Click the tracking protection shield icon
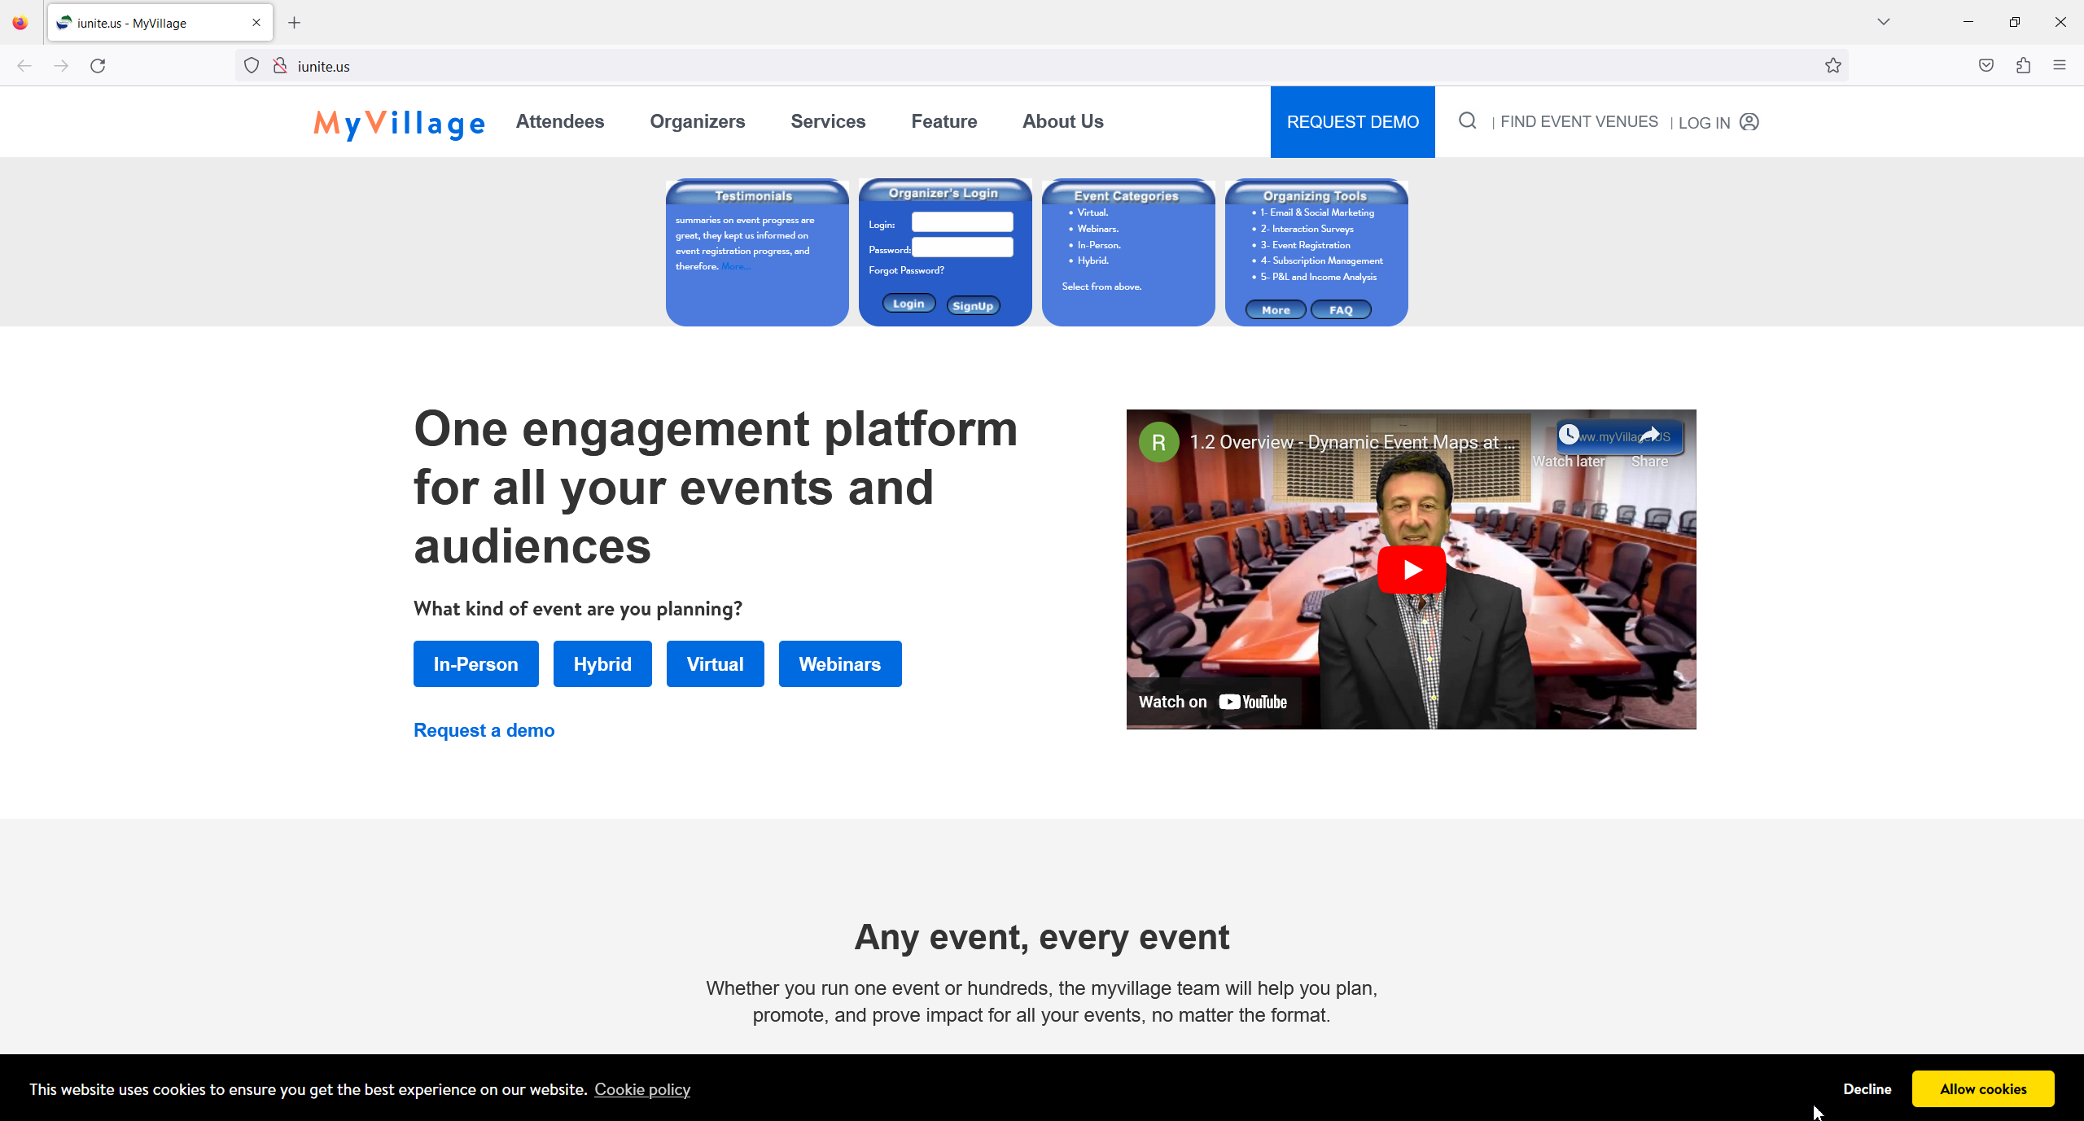Viewport: 2084px width, 1121px height. [252, 66]
